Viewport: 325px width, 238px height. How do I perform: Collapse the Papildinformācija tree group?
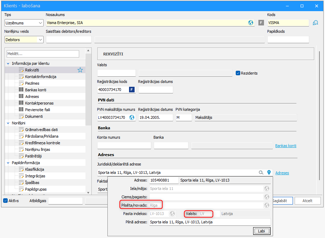(8, 163)
